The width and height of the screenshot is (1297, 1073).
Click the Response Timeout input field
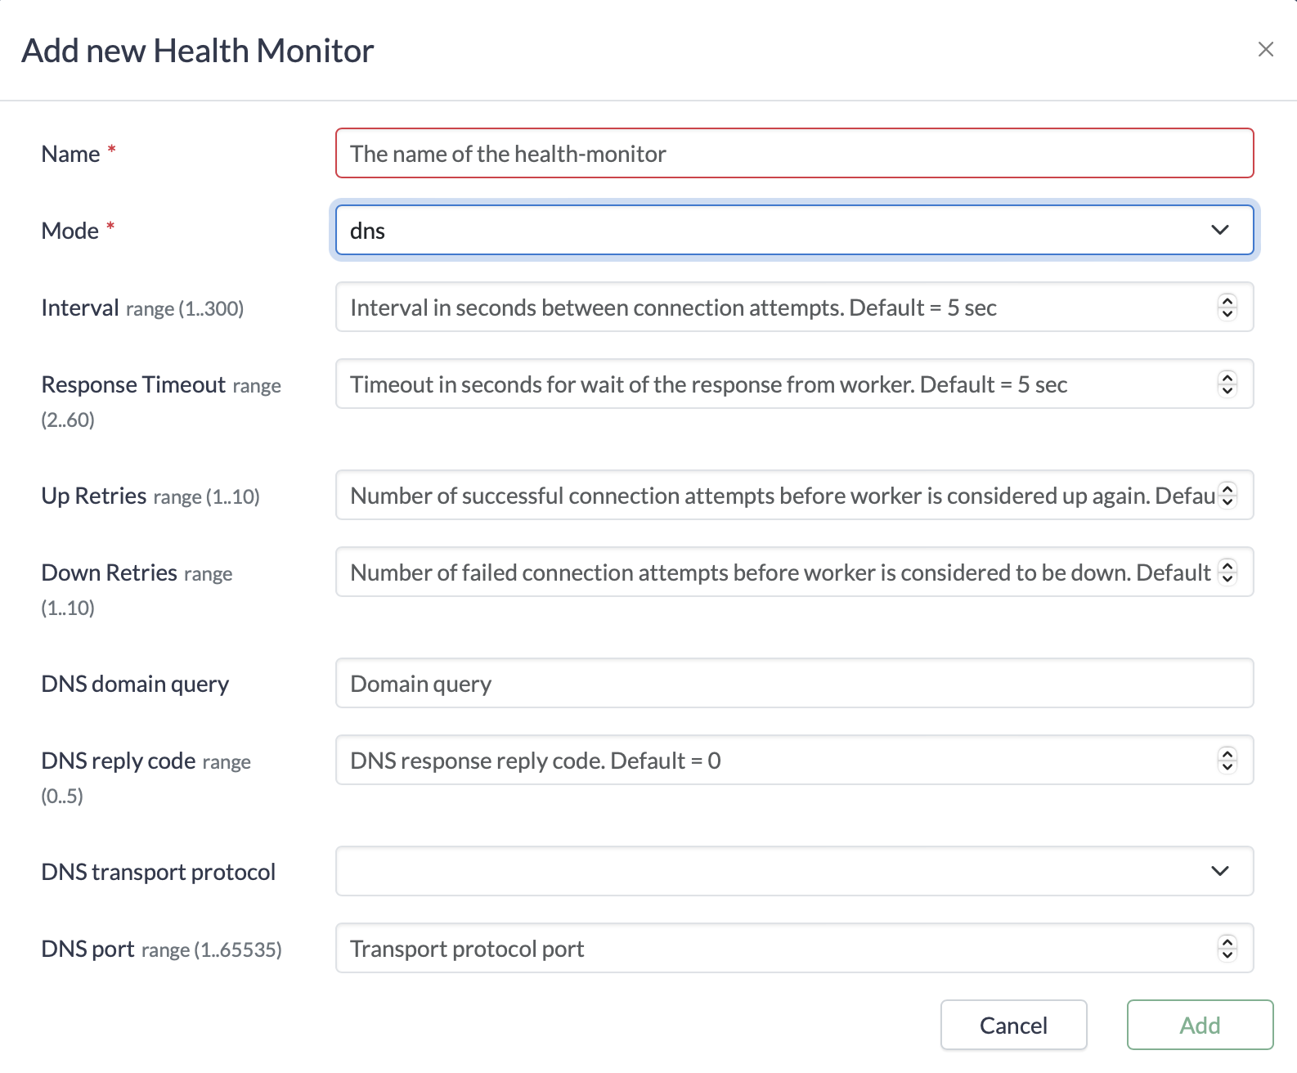(x=777, y=384)
